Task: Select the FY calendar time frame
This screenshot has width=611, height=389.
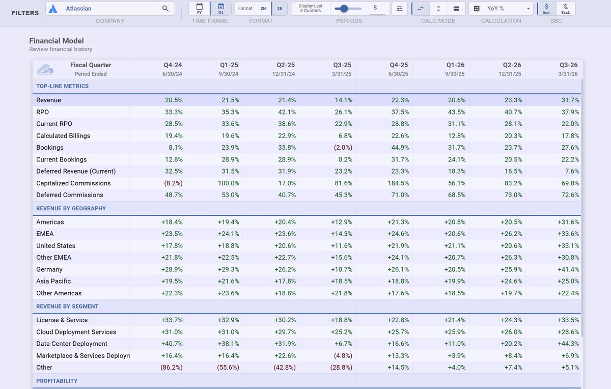Action: (200, 9)
